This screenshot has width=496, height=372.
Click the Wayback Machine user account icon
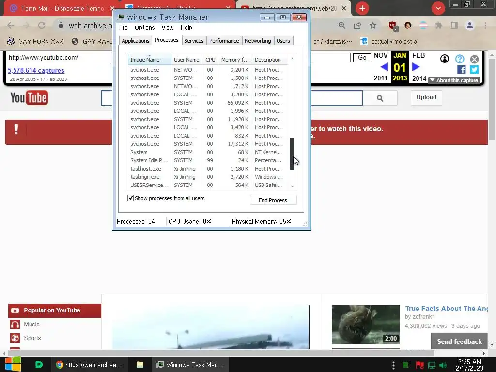pos(445,59)
